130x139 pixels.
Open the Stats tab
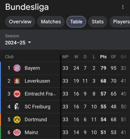[98, 22]
